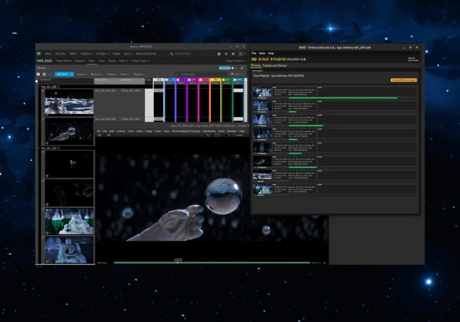460x322 pixels.
Task: Open the Project Pages dropdown
Action: (141, 61)
